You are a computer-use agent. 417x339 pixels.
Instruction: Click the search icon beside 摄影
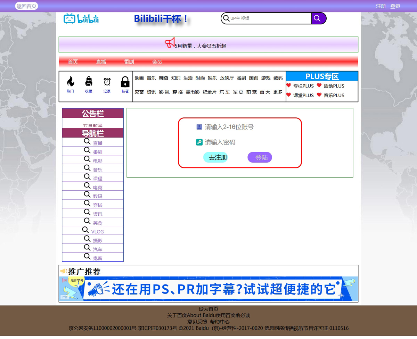pyautogui.click(x=87, y=239)
